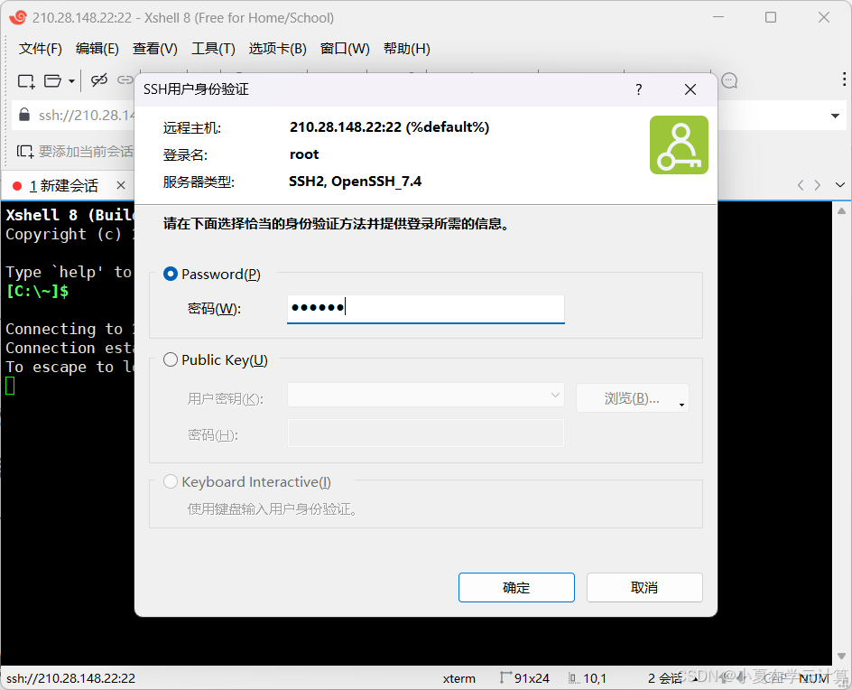Expand the open session dropdown arrow
This screenshot has width=852, height=690.
click(x=71, y=81)
